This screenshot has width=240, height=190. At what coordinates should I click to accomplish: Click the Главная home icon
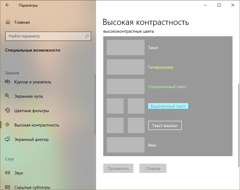8,22
